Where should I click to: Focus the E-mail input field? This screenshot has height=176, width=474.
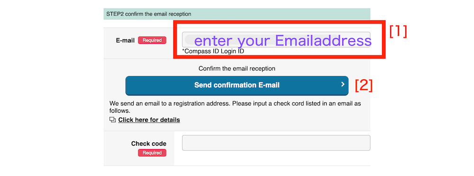point(276,40)
